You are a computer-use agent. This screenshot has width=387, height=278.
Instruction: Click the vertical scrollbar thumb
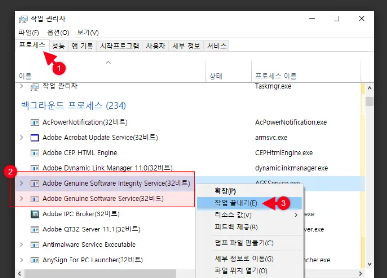click(369, 101)
